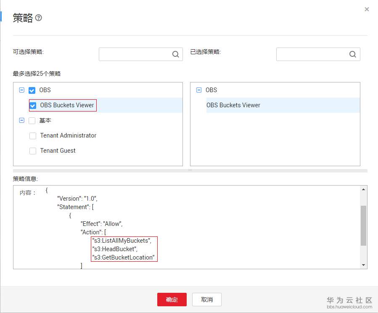Uncheck the OBS group checkbox
The width and height of the screenshot is (378, 313).
click(x=32, y=90)
